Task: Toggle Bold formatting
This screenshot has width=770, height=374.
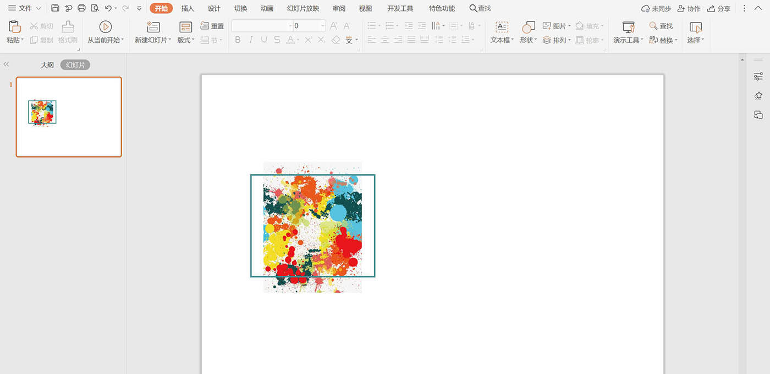Action: pos(238,40)
